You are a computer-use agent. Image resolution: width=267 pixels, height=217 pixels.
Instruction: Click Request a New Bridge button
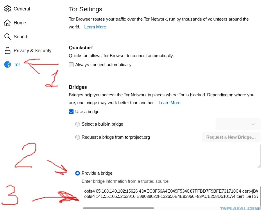click(231, 137)
